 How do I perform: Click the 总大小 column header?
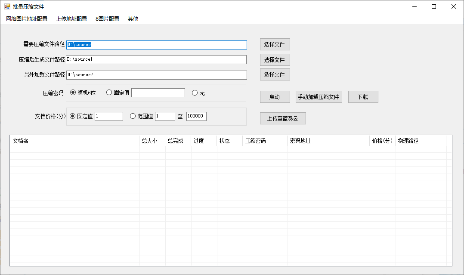(152, 141)
